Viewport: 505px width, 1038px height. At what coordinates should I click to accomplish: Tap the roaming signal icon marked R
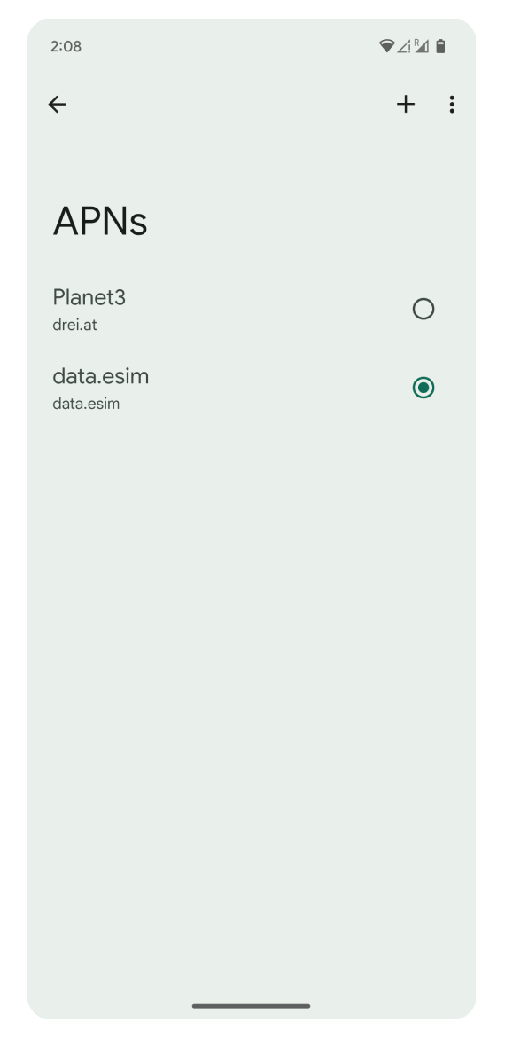click(x=421, y=45)
